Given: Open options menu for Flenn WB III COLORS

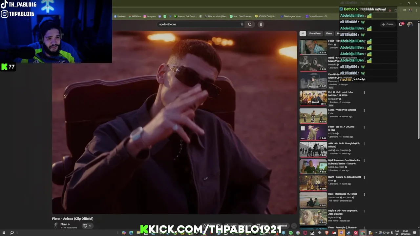Looking at the screenshot, I should click(x=364, y=127).
